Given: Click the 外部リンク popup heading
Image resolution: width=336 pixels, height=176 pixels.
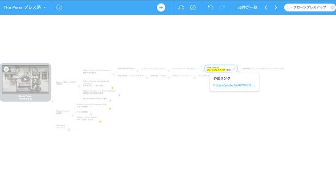Looking at the screenshot, I should 222,78.
